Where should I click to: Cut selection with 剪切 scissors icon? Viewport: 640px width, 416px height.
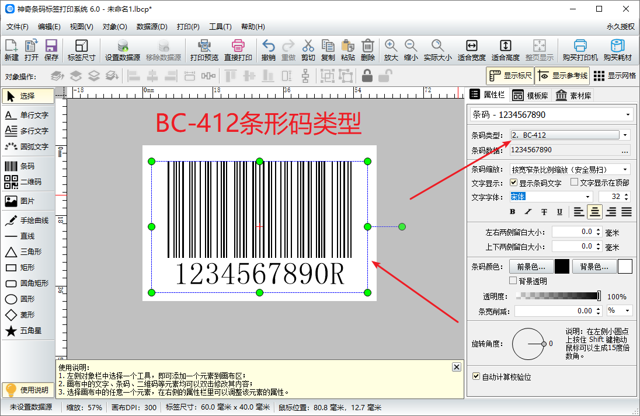pos(308,50)
